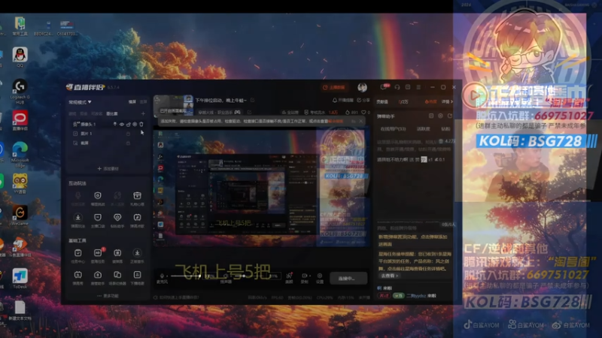Viewport: 602px width, 338px height.
Task: Open 设置 settings next to record
Action: click(x=319, y=278)
